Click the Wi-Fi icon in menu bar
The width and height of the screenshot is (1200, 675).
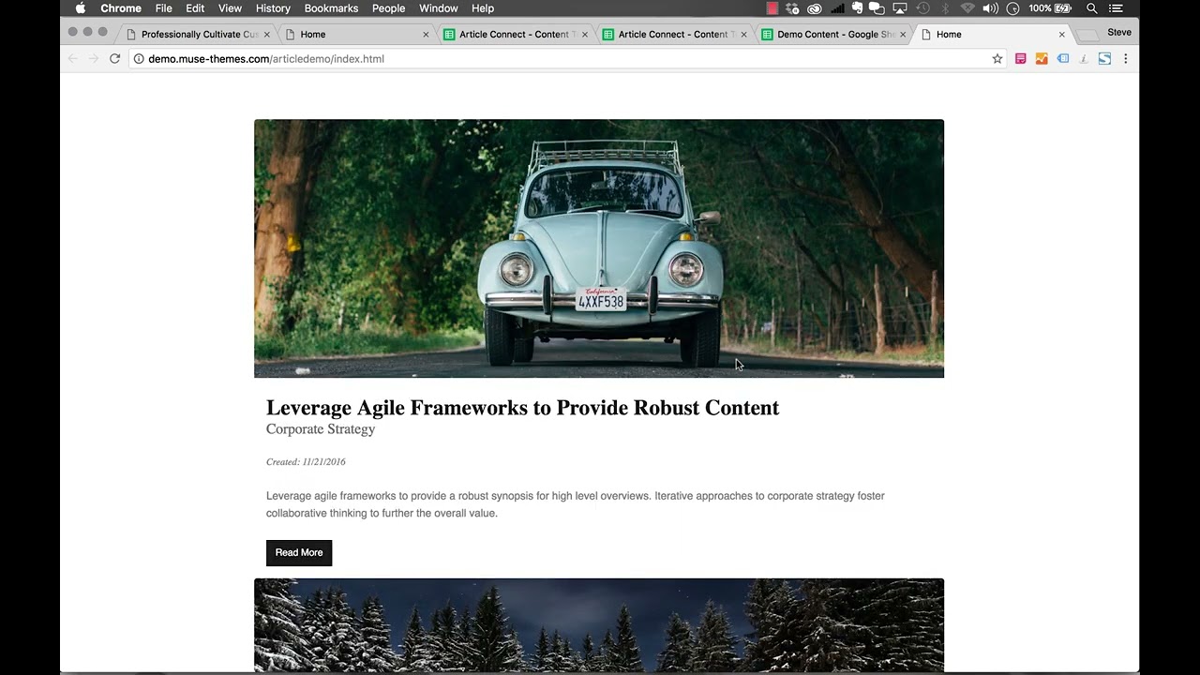967,8
